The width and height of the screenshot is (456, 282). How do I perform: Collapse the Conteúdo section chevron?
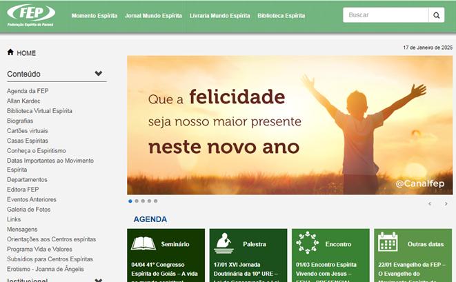[99, 73]
